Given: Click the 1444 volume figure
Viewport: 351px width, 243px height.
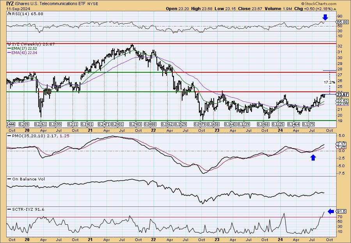Looking at the screenshot, I should pos(11,124).
